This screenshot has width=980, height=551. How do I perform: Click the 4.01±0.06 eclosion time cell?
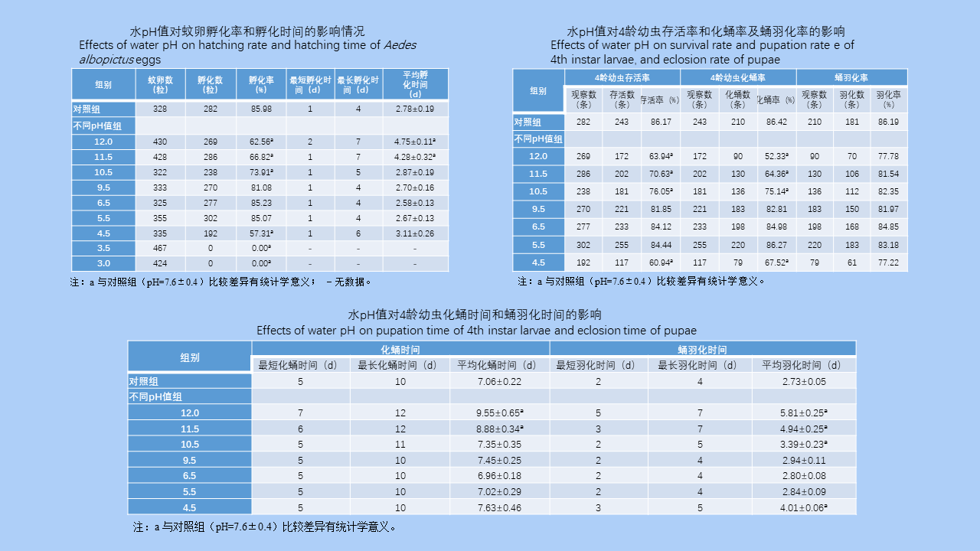tap(803, 507)
